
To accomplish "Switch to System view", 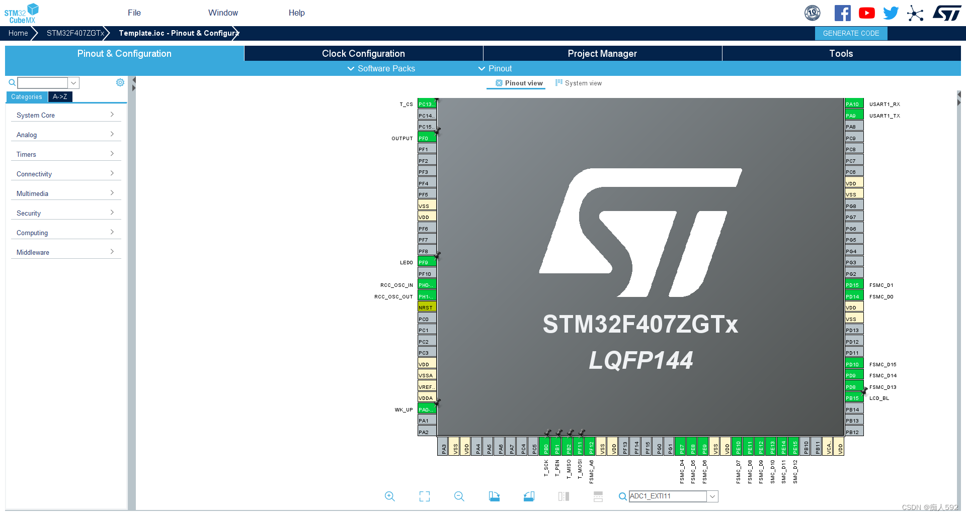I will coord(579,83).
